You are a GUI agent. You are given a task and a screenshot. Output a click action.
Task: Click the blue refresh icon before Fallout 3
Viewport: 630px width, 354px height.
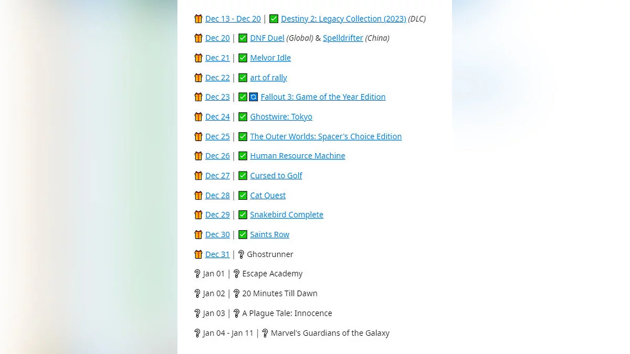(x=254, y=97)
